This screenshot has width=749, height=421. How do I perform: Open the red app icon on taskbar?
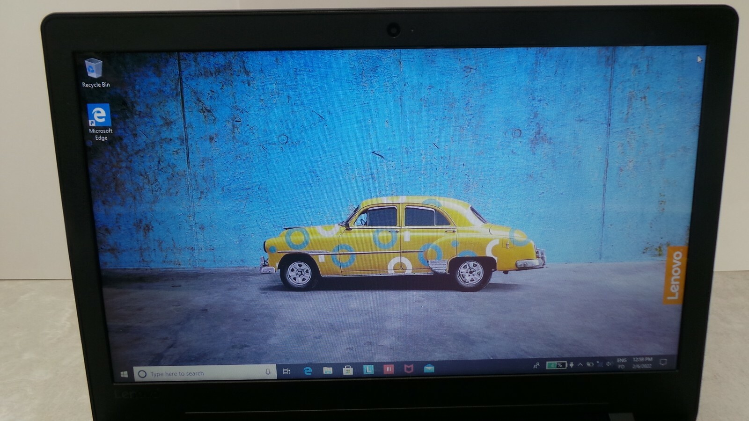tap(389, 369)
